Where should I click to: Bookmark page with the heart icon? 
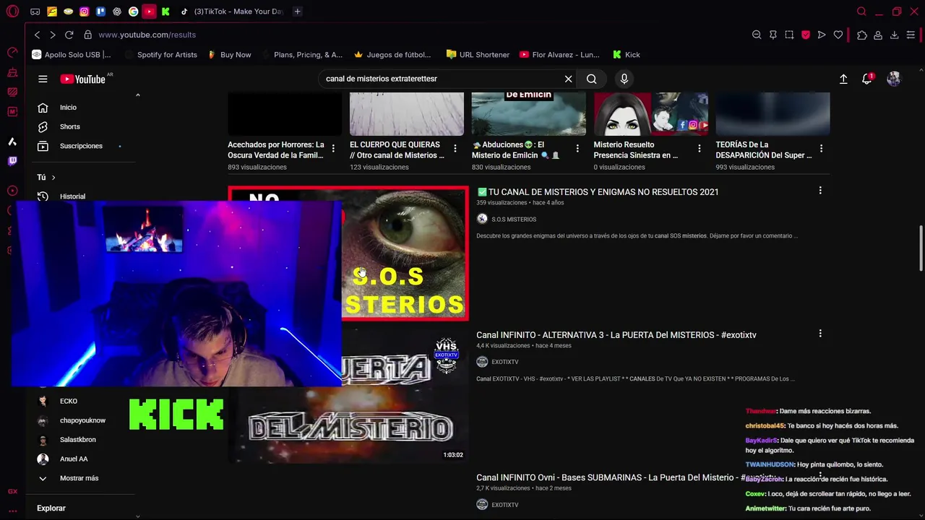[838, 35]
